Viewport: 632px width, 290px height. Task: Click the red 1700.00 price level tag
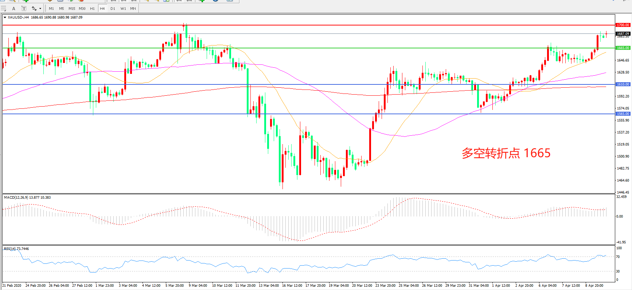(623, 25)
